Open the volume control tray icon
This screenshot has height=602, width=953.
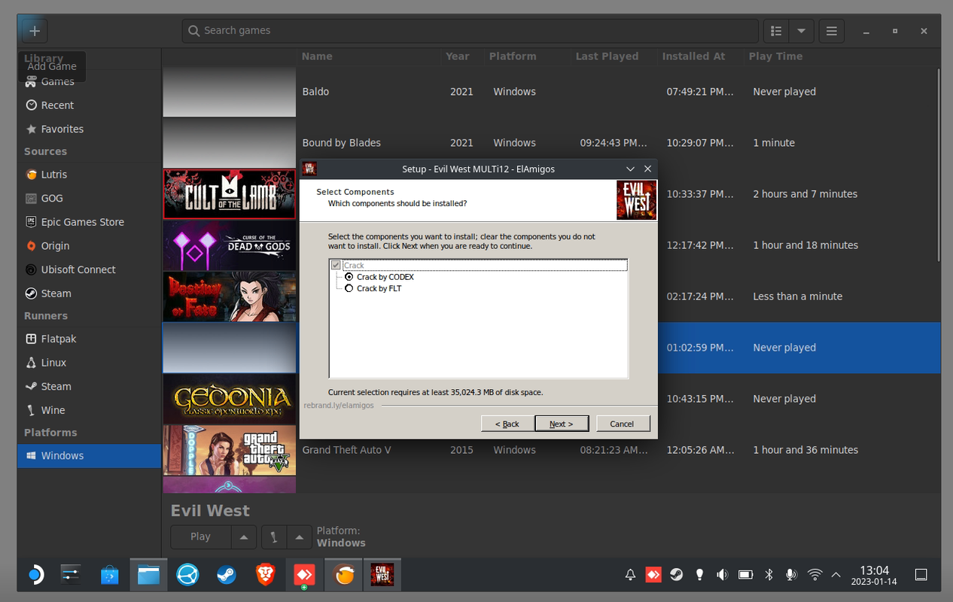click(723, 575)
